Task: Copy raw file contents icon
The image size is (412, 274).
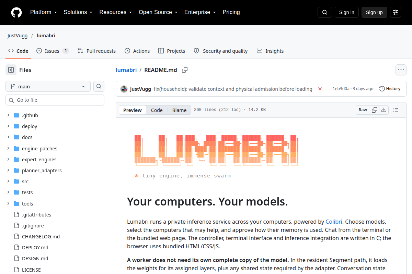Action: pos(375,110)
